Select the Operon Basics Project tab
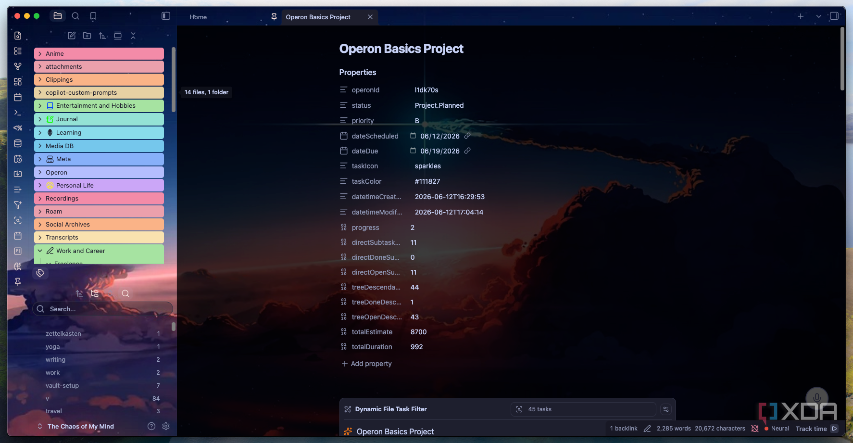The width and height of the screenshot is (853, 443). pyautogui.click(x=318, y=17)
